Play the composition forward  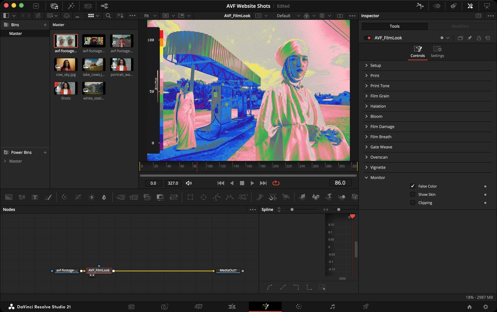point(252,183)
